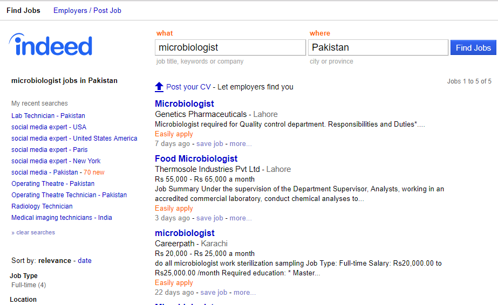Select recent search Radiology Technician
The width and height of the screenshot is (498, 305).
[42, 206]
